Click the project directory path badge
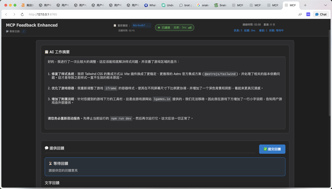332x189 pixels. [x=24, y=31]
